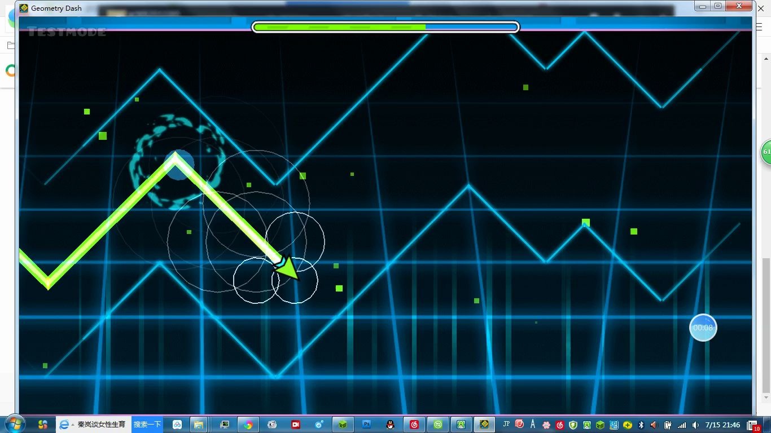Viewport: 771px width, 433px height.
Task: Open Bluetooth tray icon
Action: (641, 425)
